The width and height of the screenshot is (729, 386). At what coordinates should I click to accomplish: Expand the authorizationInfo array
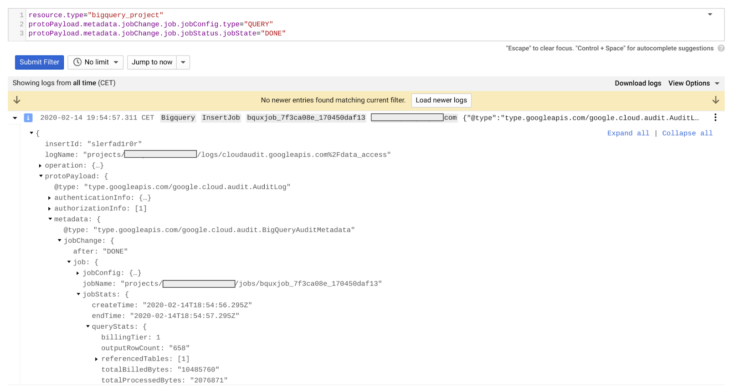pos(50,209)
